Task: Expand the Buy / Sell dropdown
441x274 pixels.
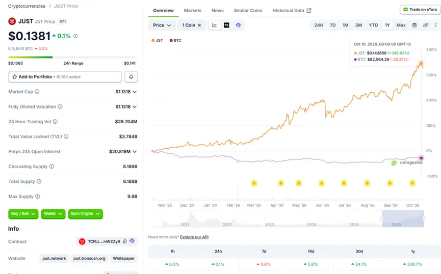Action: click(x=23, y=214)
